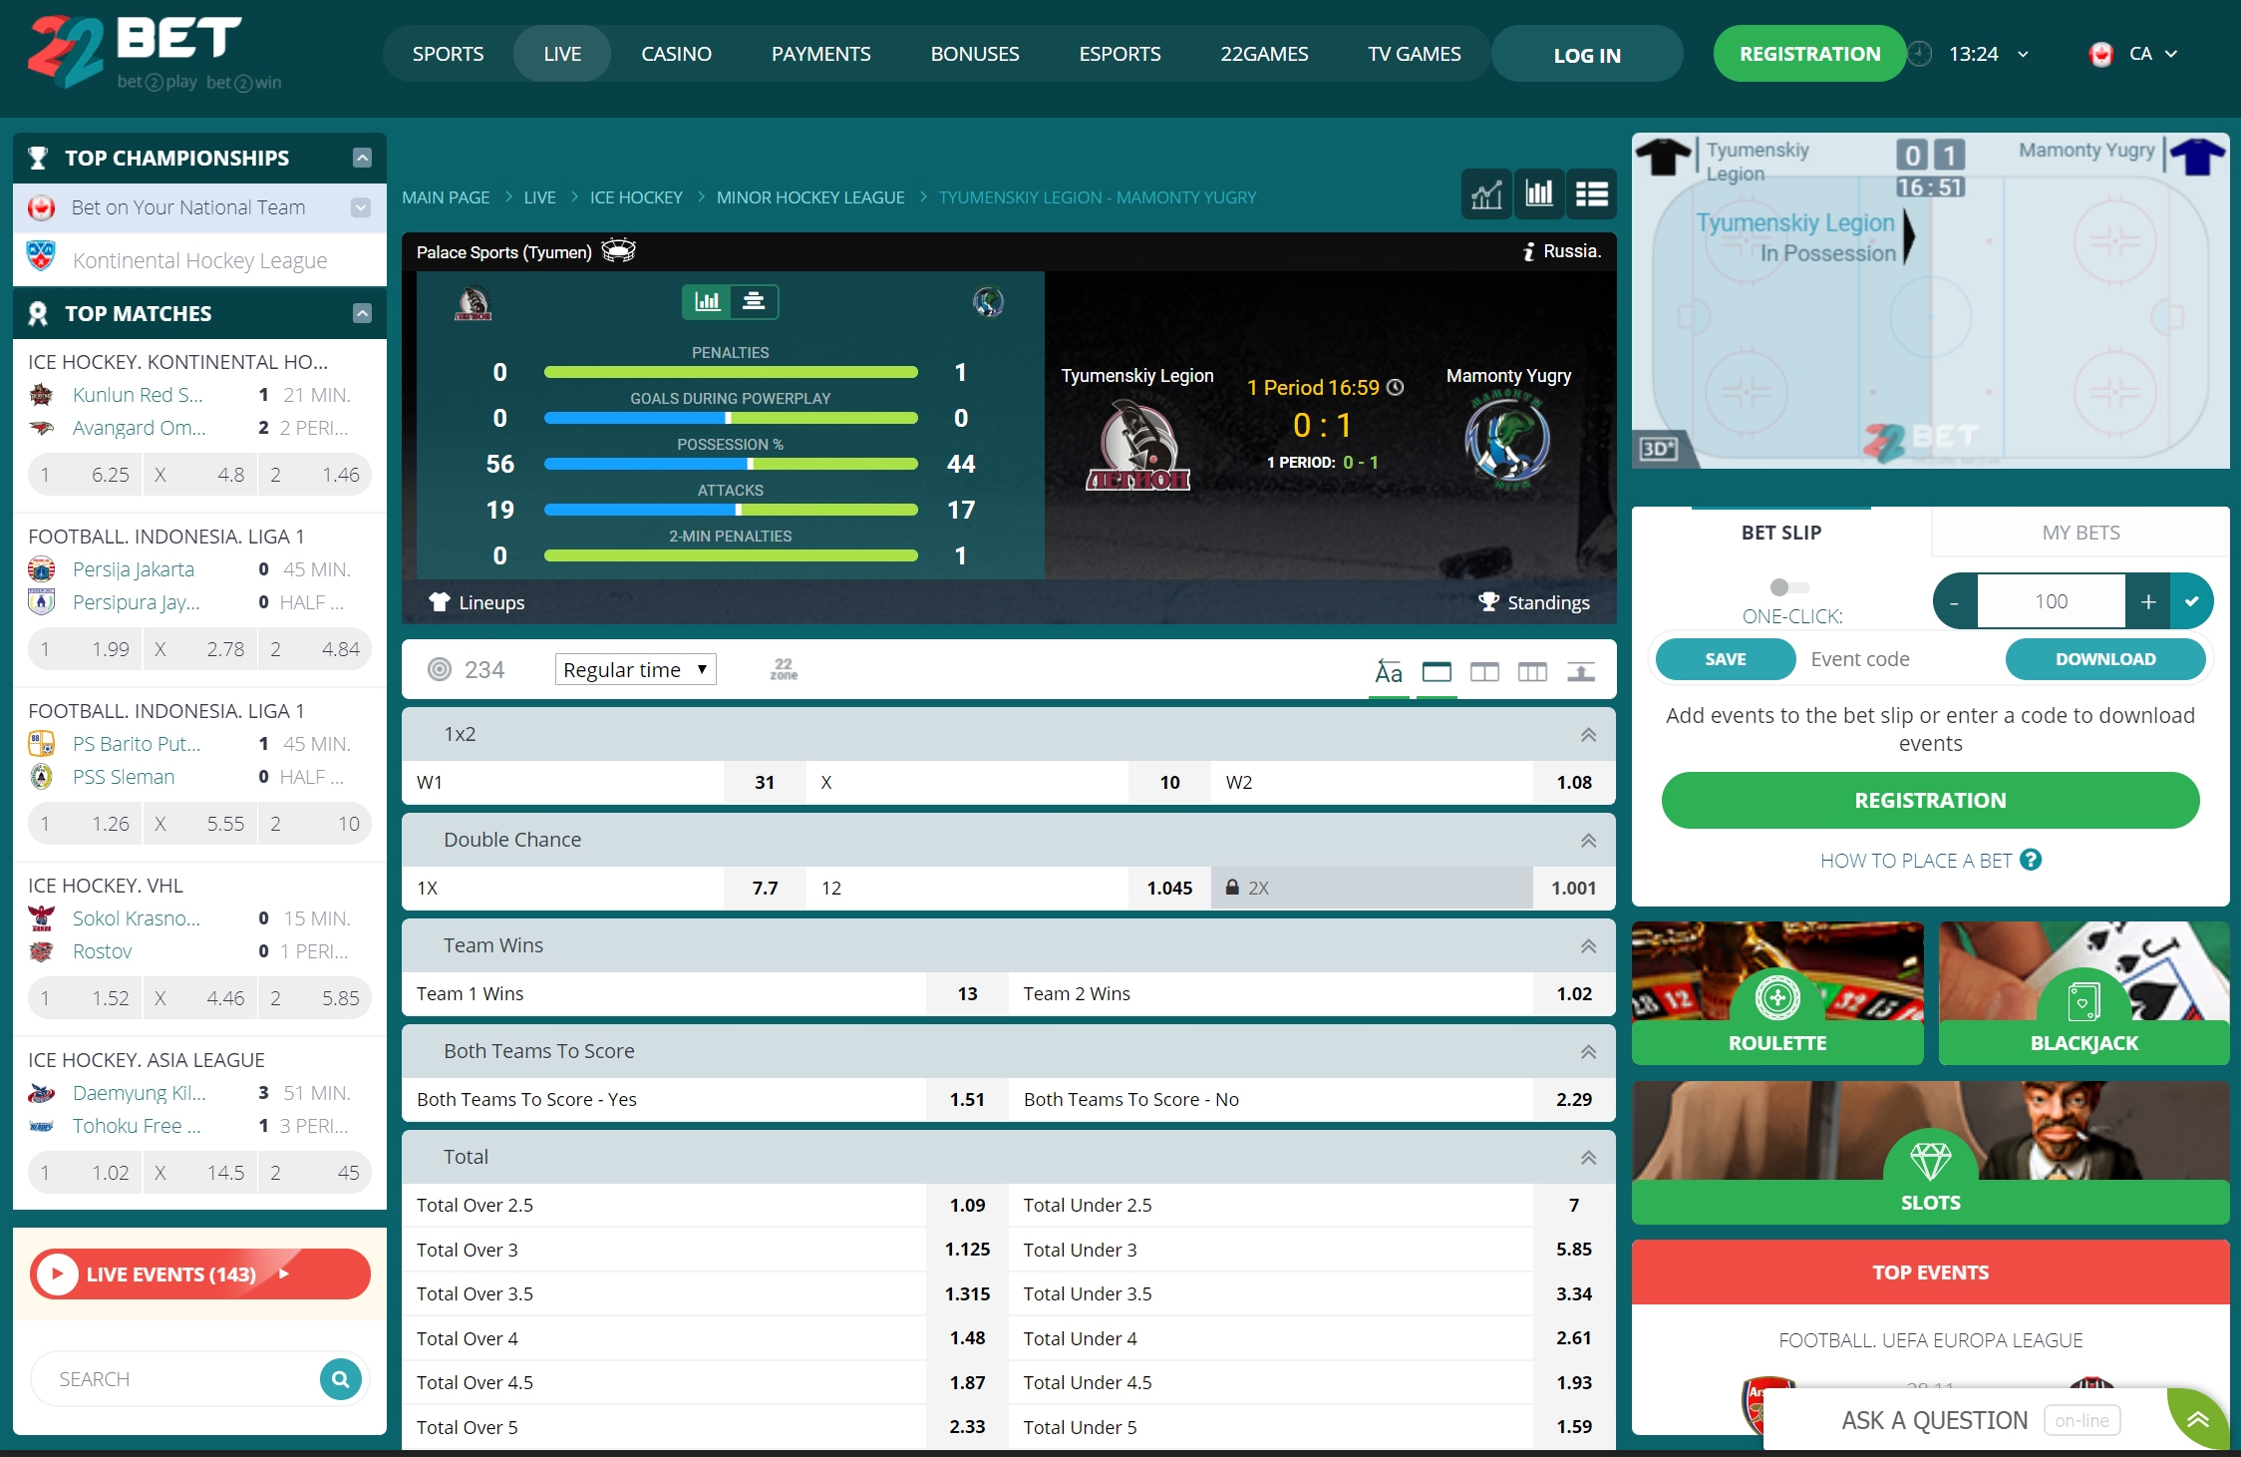Select two column markets layout
Image resolution: width=2241 pixels, height=1457 pixels.
[x=1484, y=671]
